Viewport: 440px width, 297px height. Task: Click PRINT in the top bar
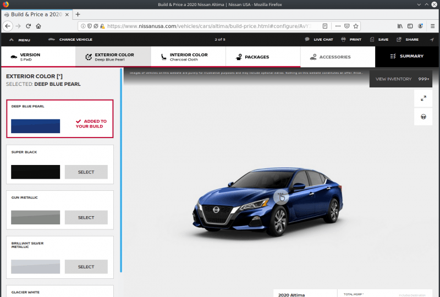[x=351, y=40]
